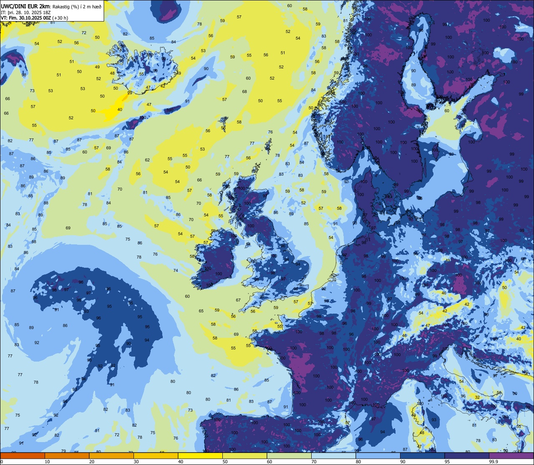Click the "62" humidity value over the Atlantic
This screenshot has width=534, height=465.
147,160
